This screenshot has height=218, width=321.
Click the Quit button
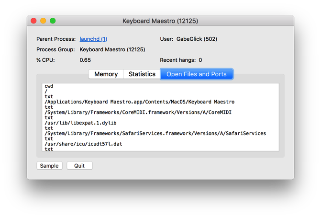79,166
